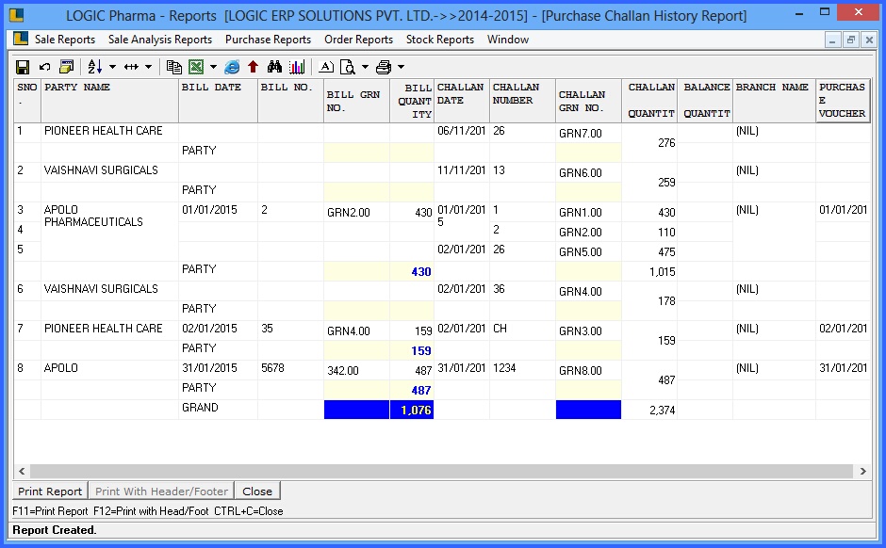Click the Sort A-Z icon

(x=94, y=67)
